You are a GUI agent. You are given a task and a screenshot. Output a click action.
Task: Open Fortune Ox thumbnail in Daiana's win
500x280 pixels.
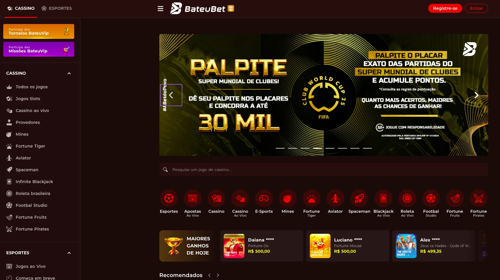[x=234, y=246]
